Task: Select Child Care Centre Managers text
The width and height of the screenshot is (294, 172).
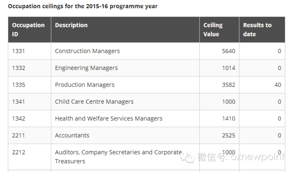Action: pyautogui.click(x=94, y=102)
